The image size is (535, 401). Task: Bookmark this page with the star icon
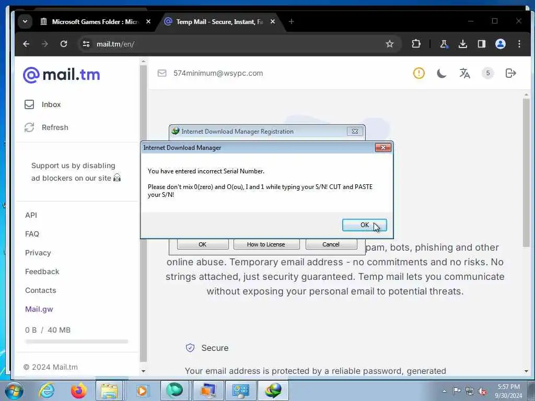pyautogui.click(x=390, y=44)
